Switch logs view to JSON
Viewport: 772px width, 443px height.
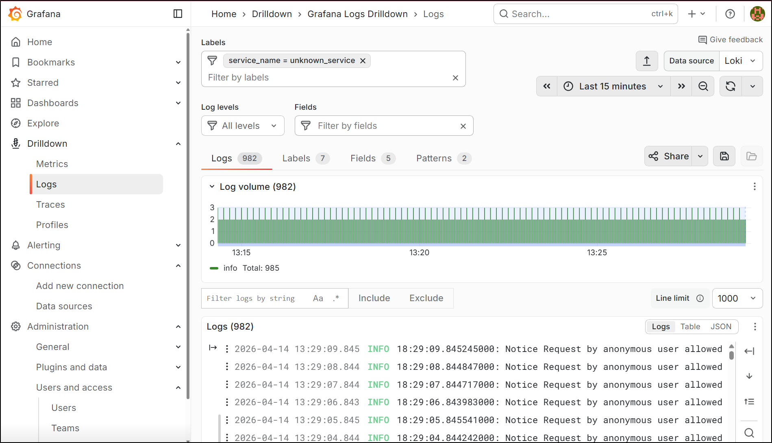(x=721, y=327)
